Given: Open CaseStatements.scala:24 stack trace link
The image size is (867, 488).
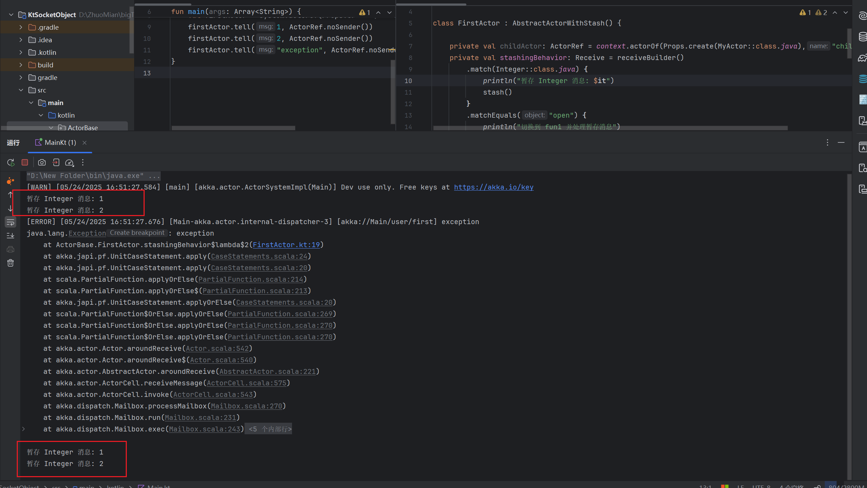Looking at the screenshot, I should click(x=259, y=256).
